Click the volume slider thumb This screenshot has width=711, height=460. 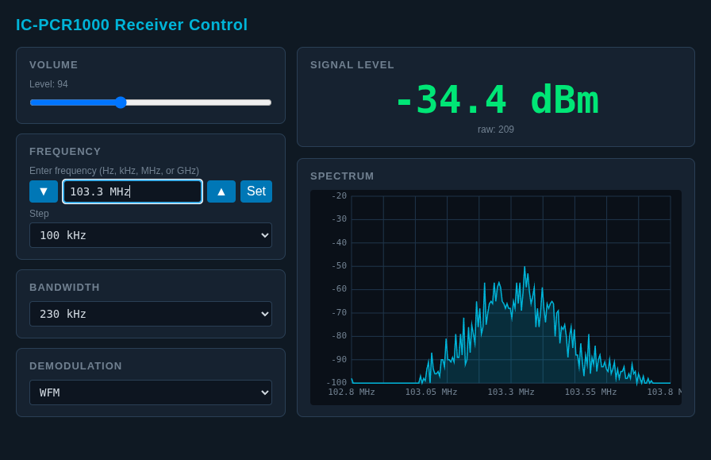click(121, 102)
